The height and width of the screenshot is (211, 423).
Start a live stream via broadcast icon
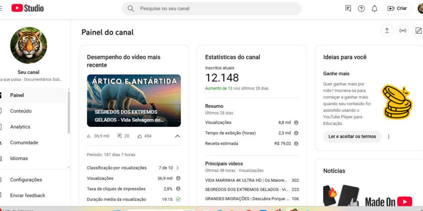[x=403, y=31]
